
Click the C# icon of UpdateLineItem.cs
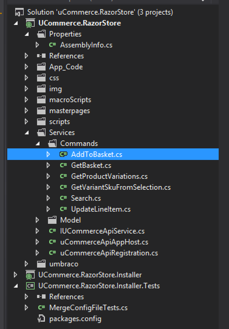coord(63,209)
